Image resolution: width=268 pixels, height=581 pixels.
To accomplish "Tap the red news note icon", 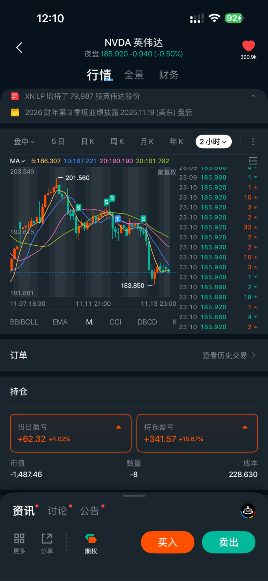I will point(15,96).
